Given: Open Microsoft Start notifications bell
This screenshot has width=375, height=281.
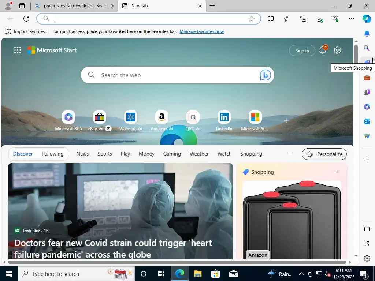Looking at the screenshot, I should (323, 50).
